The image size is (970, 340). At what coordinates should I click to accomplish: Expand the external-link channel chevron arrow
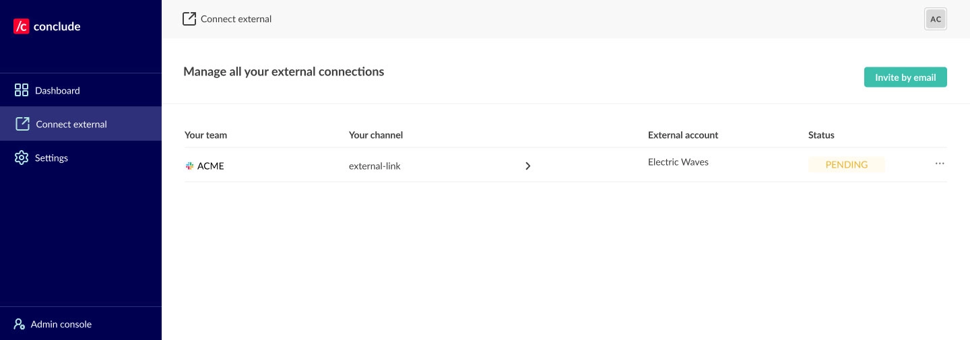click(x=528, y=166)
